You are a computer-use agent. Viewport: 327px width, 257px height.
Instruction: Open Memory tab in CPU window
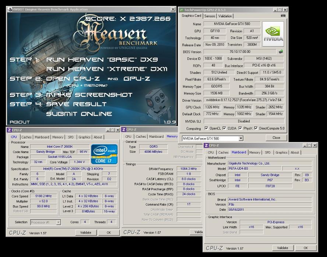[x=58, y=137]
